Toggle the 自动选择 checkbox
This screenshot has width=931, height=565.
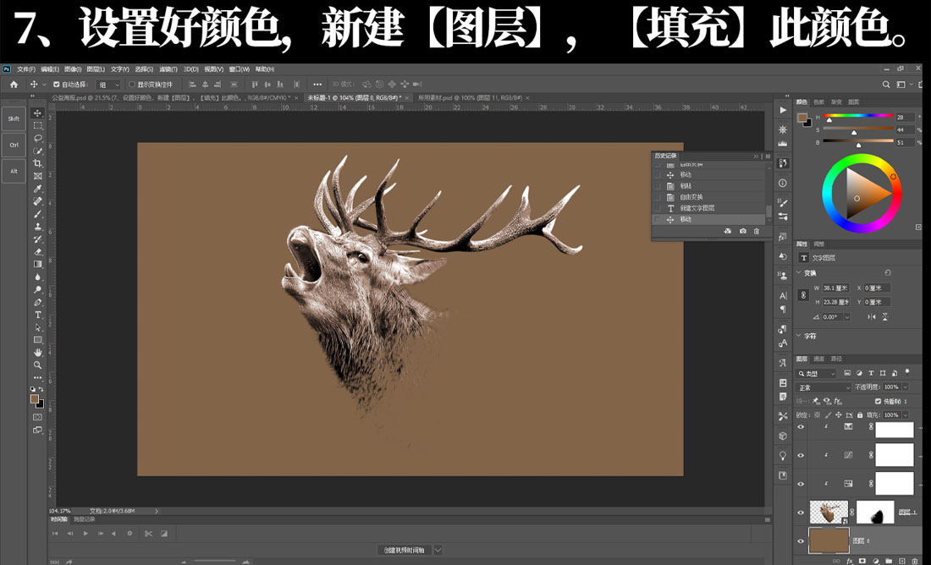coord(57,85)
